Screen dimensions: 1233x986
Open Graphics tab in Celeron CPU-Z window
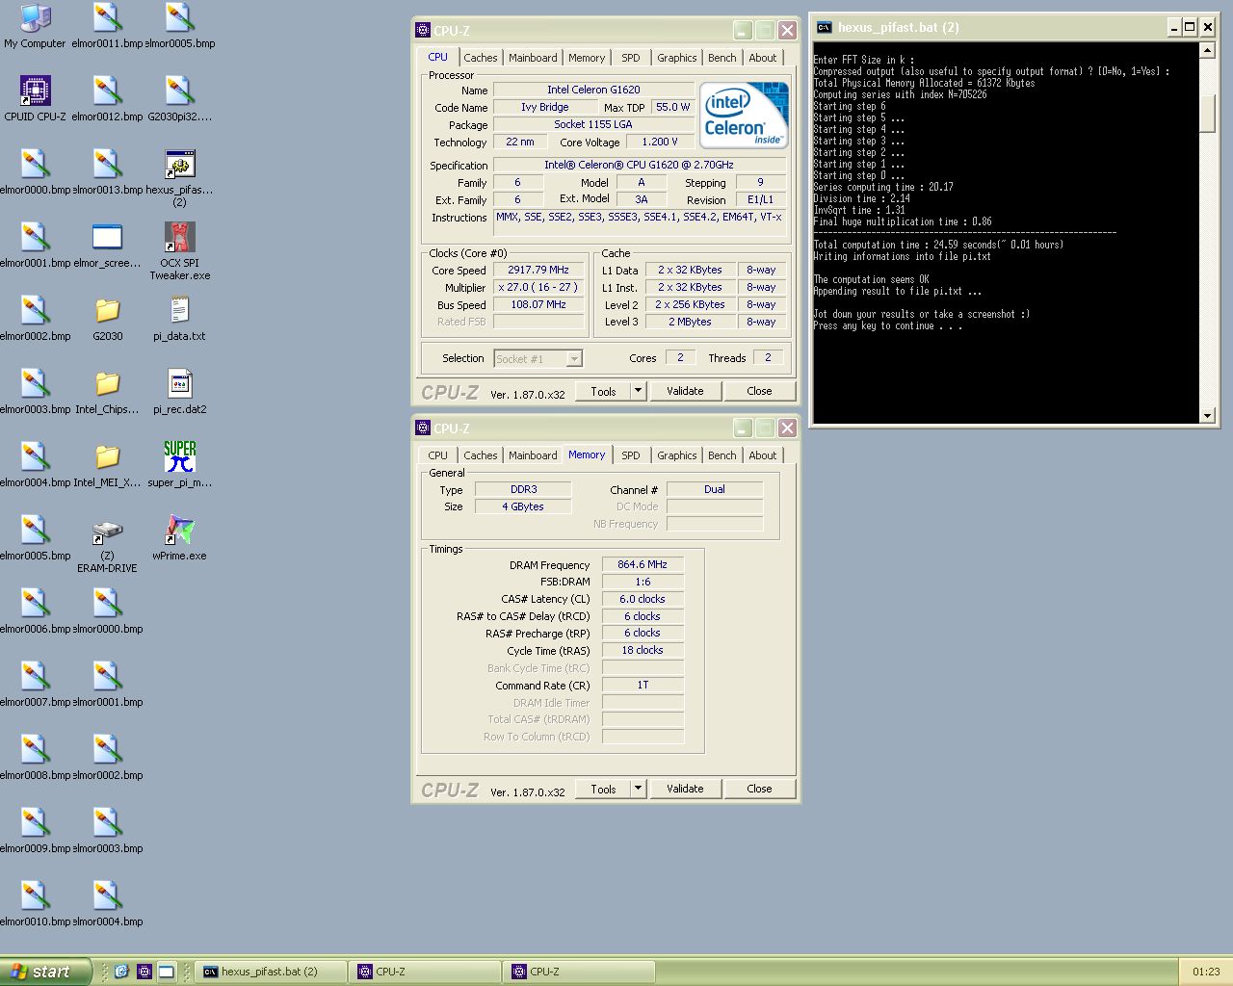pos(677,58)
